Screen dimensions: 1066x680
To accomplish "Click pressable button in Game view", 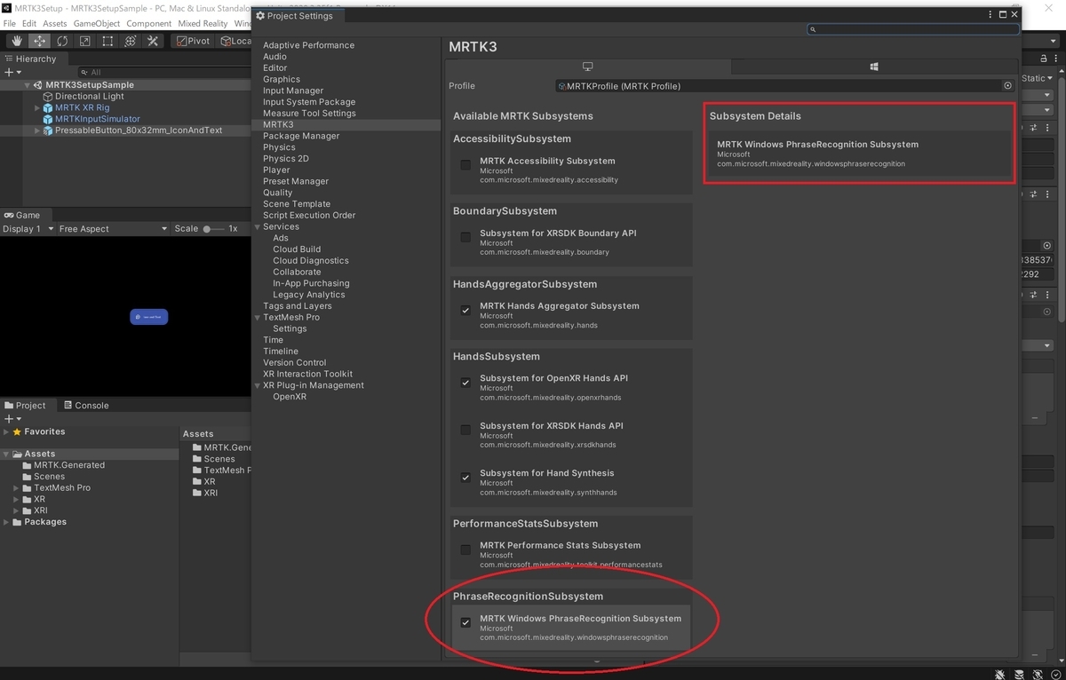I will click(149, 317).
